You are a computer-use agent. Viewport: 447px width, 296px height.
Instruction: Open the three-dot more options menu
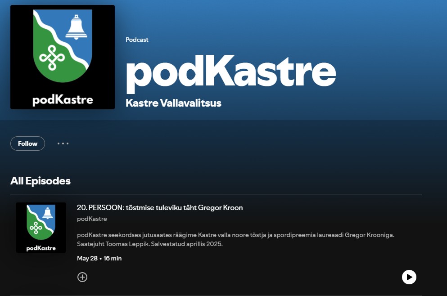pyautogui.click(x=63, y=144)
